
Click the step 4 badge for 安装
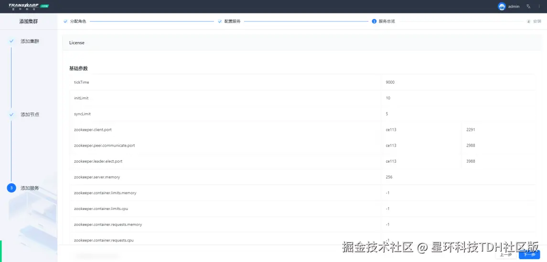528,21
